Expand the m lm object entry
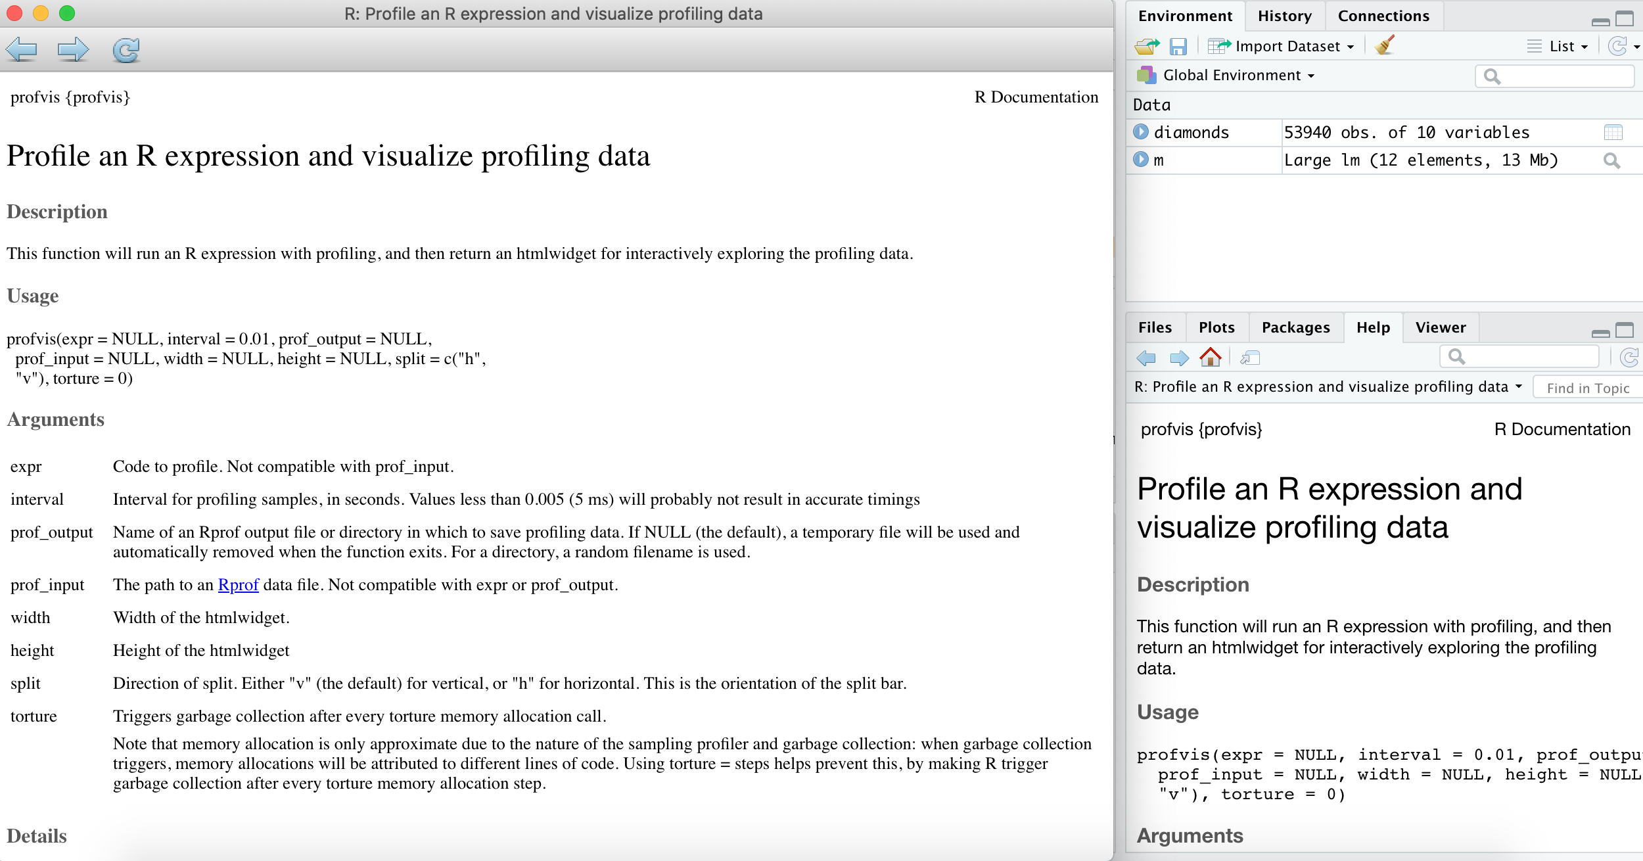 pyautogui.click(x=1141, y=160)
